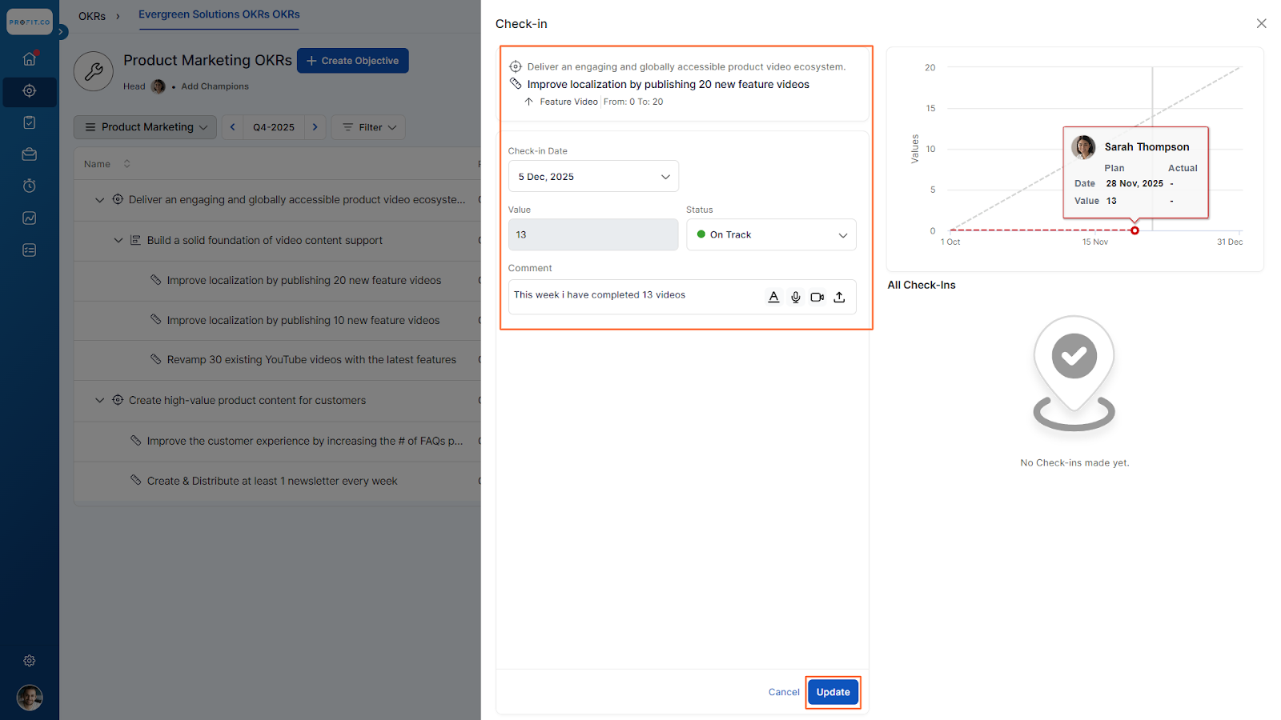
Task: Open the stopwatch icon in sidebar
Action: pos(30,186)
